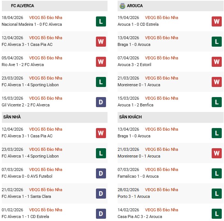Click the W badge for Arouca vs CD Estrela

tap(217, 21)
